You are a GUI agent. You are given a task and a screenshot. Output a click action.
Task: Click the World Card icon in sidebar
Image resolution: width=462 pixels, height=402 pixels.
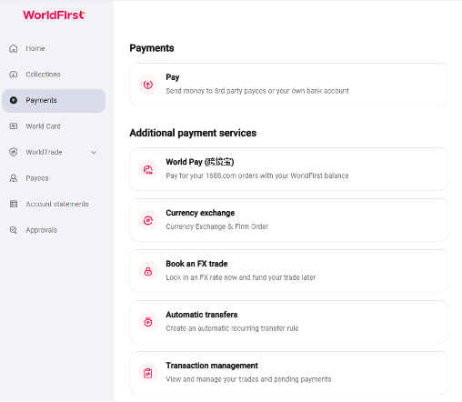14,126
